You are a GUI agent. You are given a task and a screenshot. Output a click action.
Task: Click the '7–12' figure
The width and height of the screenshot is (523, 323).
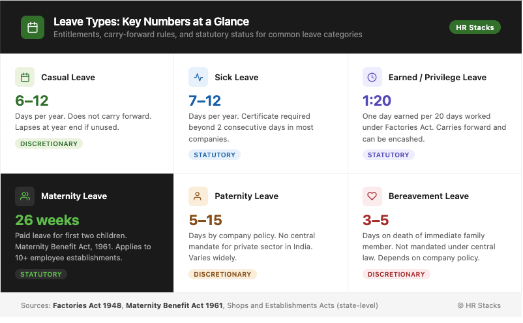point(205,100)
